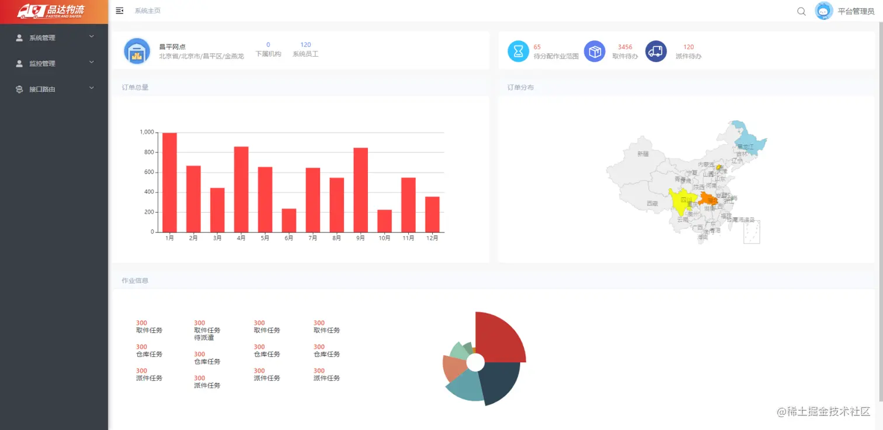Click the yellow 四川 province on the map

(681, 202)
